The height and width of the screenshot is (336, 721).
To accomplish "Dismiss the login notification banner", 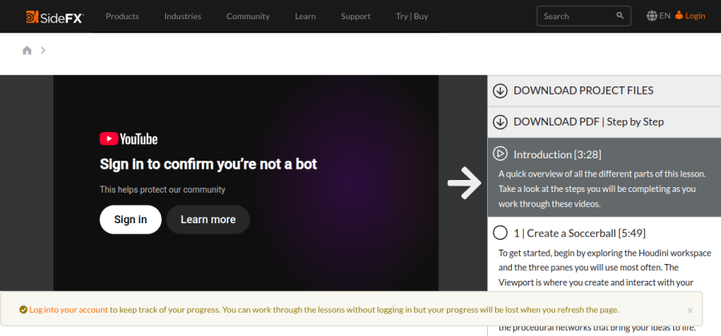I will 690,310.
